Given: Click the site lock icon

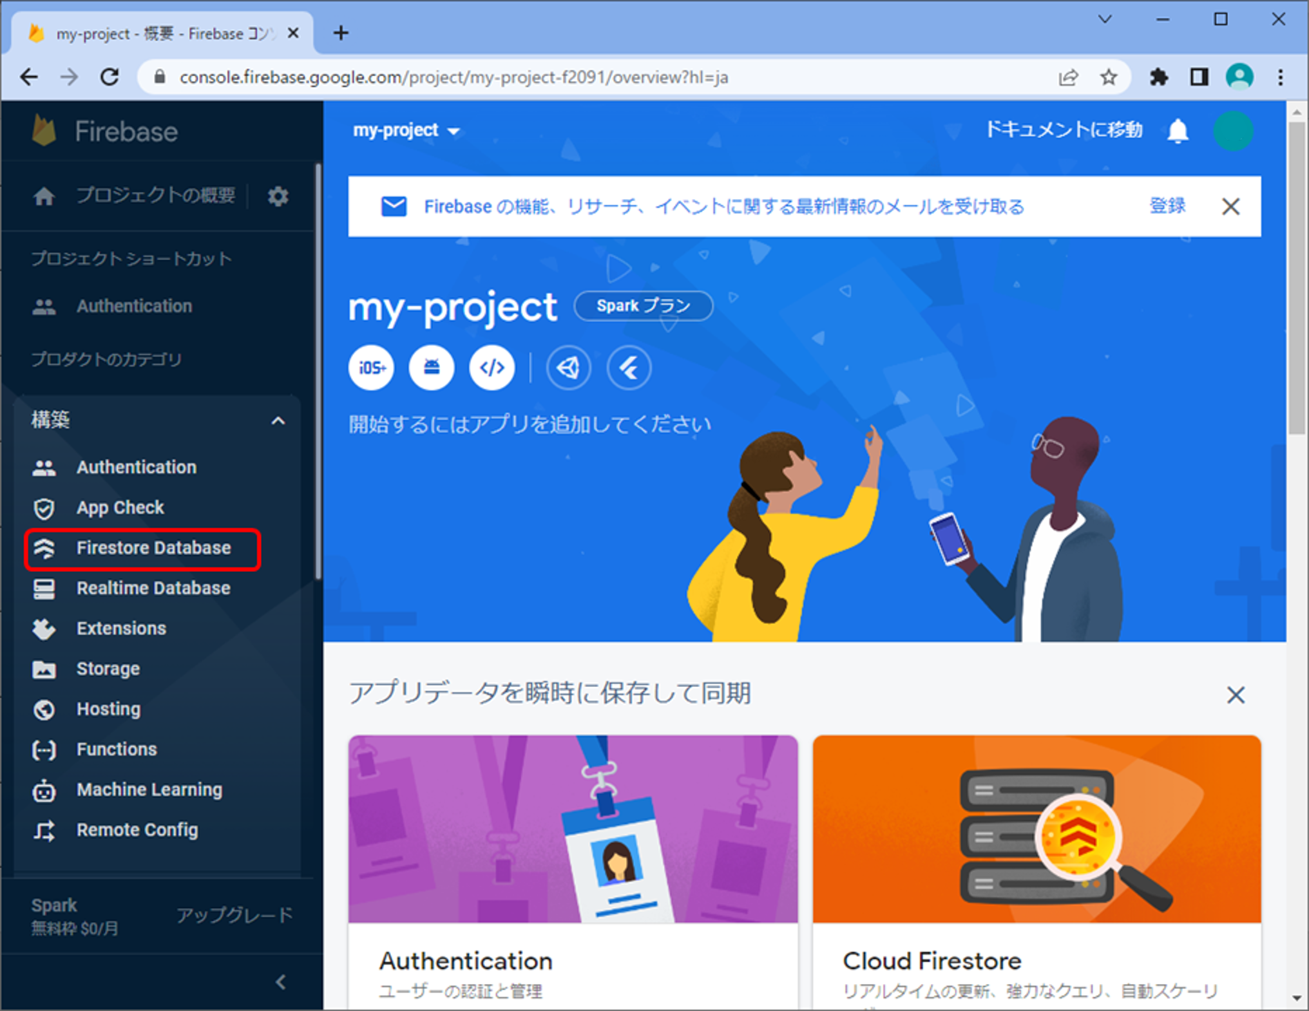Looking at the screenshot, I should [x=160, y=78].
